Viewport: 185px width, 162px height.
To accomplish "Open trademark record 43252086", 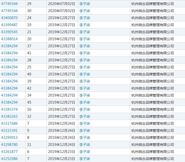I will (x=9, y=159).
